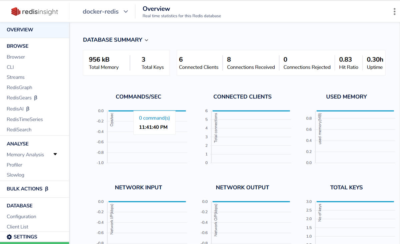The image size is (400, 244).
Task: Click the Used Memory chart title
Action: pyautogui.click(x=346, y=97)
